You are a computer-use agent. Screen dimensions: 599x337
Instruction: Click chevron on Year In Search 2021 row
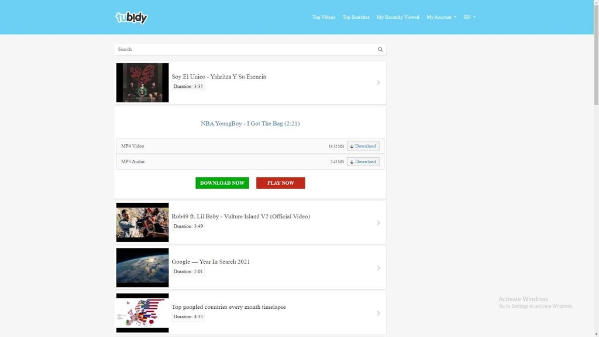click(x=378, y=268)
